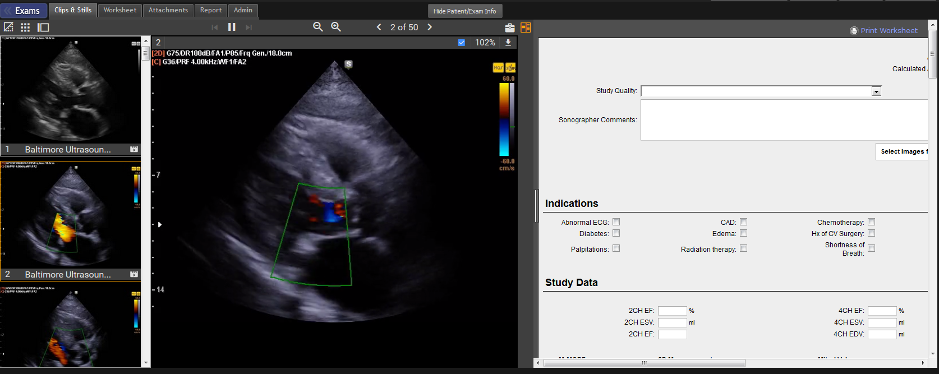939x374 pixels.
Task: Click the briefcase toolbox icon
Action: (x=509, y=27)
